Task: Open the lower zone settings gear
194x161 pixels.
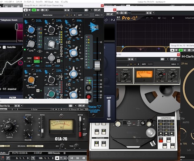Action: coord(65,153)
